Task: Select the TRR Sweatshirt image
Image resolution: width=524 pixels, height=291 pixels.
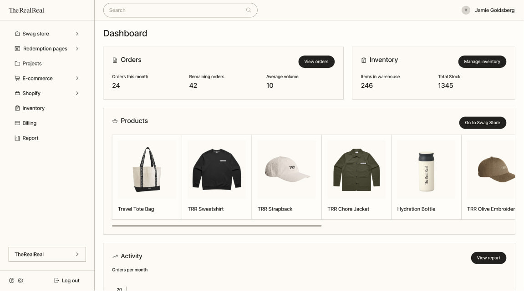Action: click(x=217, y=170)
